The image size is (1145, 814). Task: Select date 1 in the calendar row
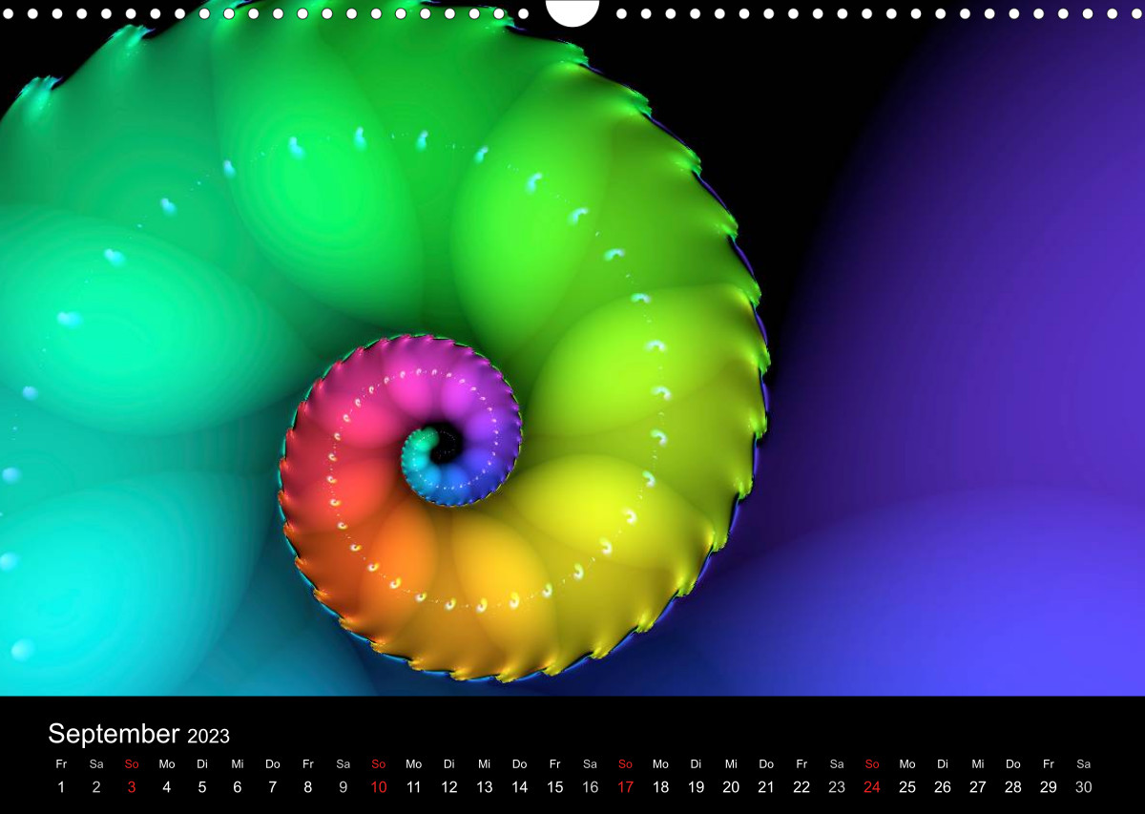[61, 787]
